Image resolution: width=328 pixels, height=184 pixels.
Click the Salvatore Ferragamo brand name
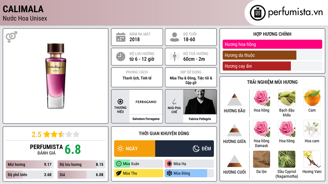[146, 119]
